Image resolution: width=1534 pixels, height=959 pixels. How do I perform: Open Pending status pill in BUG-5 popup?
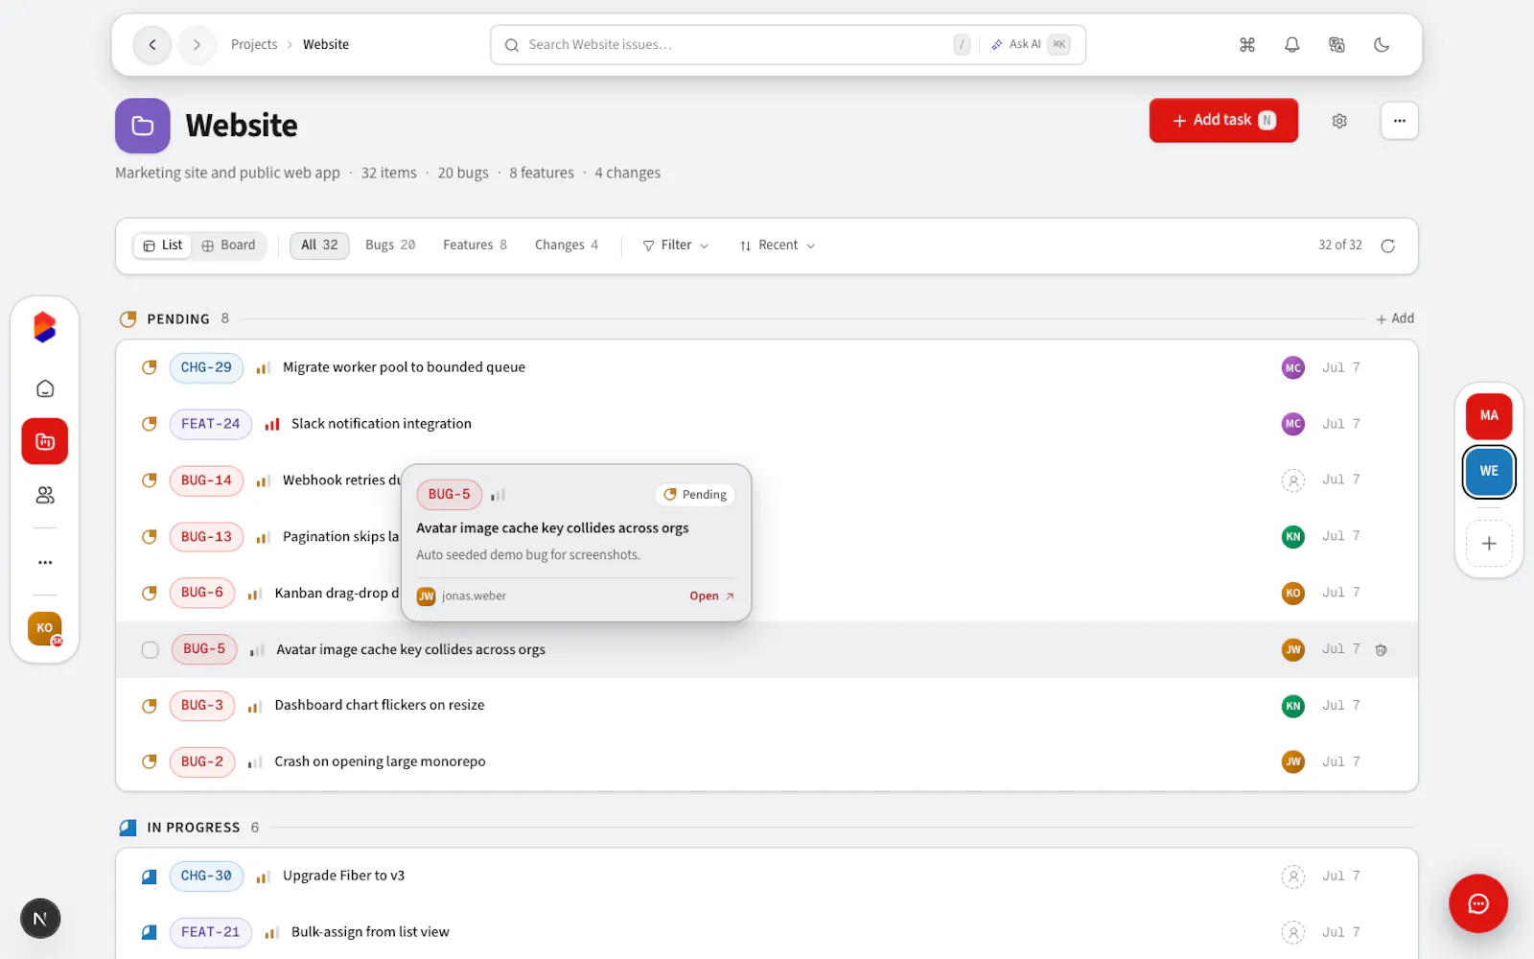pos(696,495)
